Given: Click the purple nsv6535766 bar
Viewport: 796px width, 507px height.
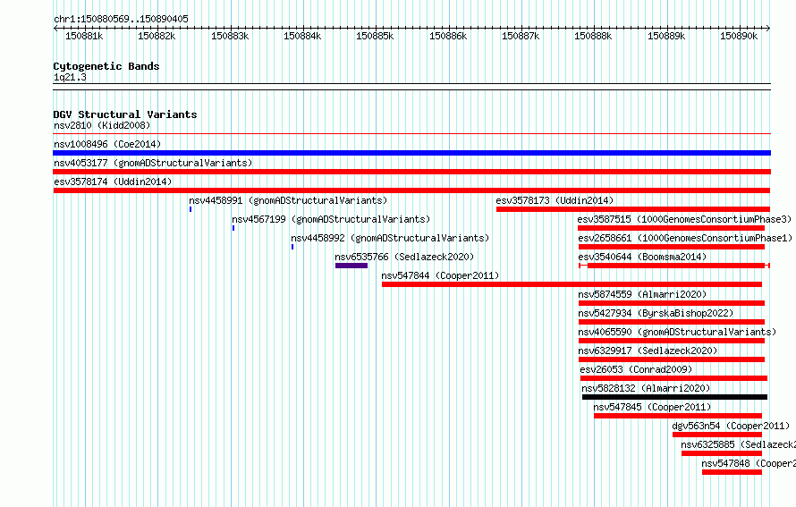Looking at the screenshot, I should [x=351, y=266].
